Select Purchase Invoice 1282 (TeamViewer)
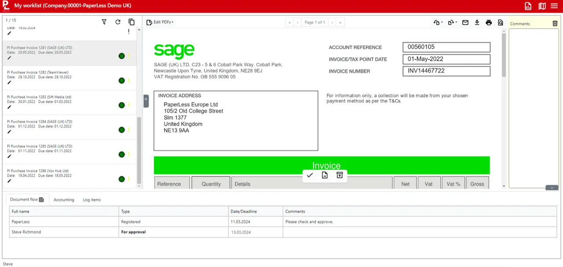This screenshot has width=563, height=267. click(69, 78)
